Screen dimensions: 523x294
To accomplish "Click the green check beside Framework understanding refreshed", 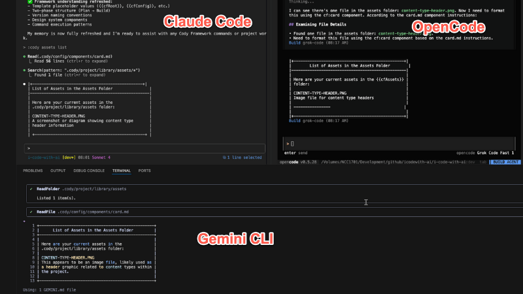I will pyautogui.click(x=30, y=2).
